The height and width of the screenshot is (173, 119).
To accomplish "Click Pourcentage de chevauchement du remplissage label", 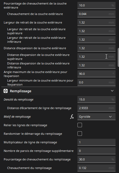I will pos(37,159).
